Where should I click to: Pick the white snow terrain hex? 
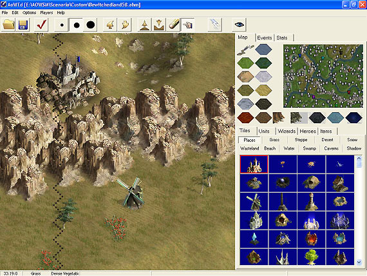[x=263, y=77]
